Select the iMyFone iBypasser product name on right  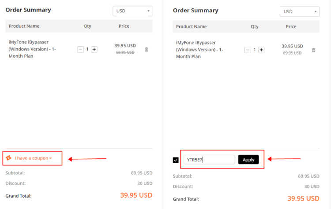pyautogui.click(x=199, y=50)
